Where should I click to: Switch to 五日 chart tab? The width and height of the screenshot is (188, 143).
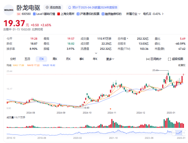[x=27, y=59]
